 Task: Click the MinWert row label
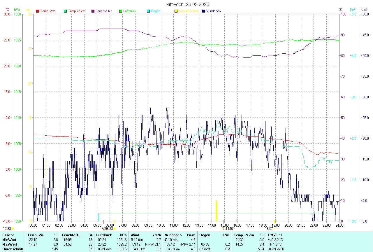9,240
